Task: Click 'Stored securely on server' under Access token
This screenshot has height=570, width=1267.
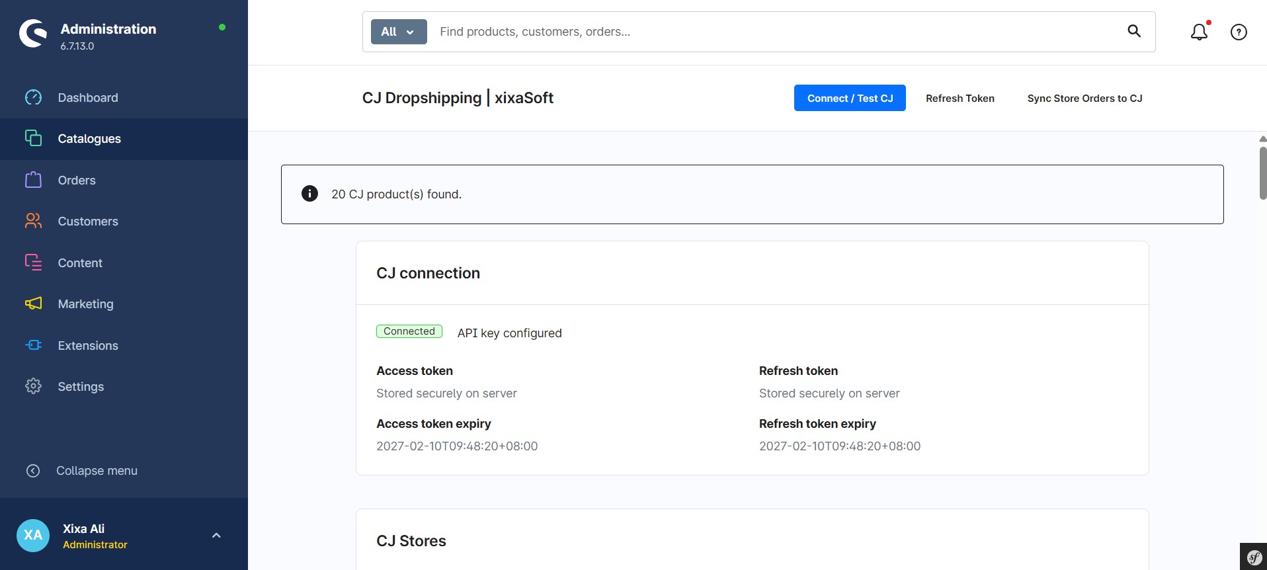Action: click(x=446, y=393)
